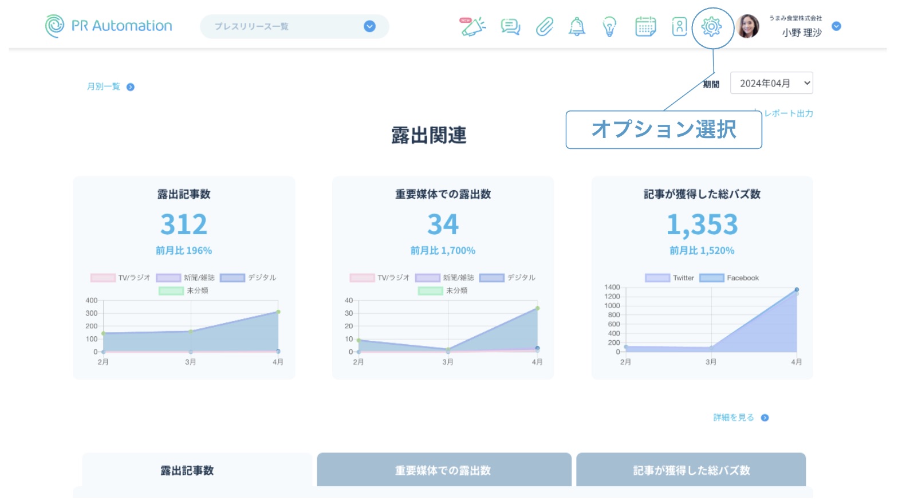Open the gear settings icon
The height and width of the screenshot is (504, 898).
[x=712, y=26]
